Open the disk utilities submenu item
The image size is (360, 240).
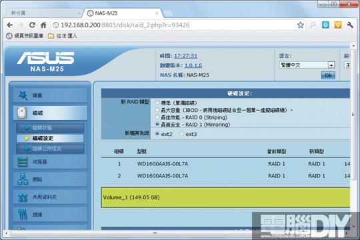[50, 149]
